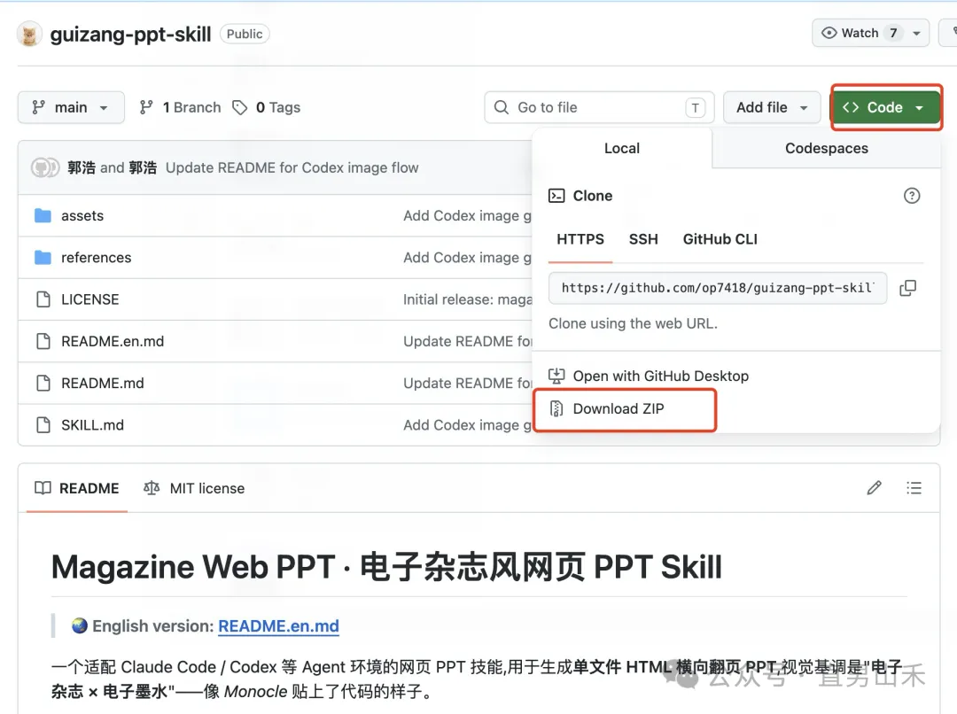Screen dimensions: 957x714
Task: Expand the Watch options dropdown arrow
Action: click(x=917, y=33)
